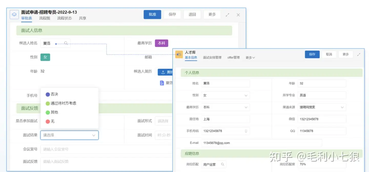The image size is (369, 172).
Task: Click 更多 button in interview application window
Action: point(212,15)
